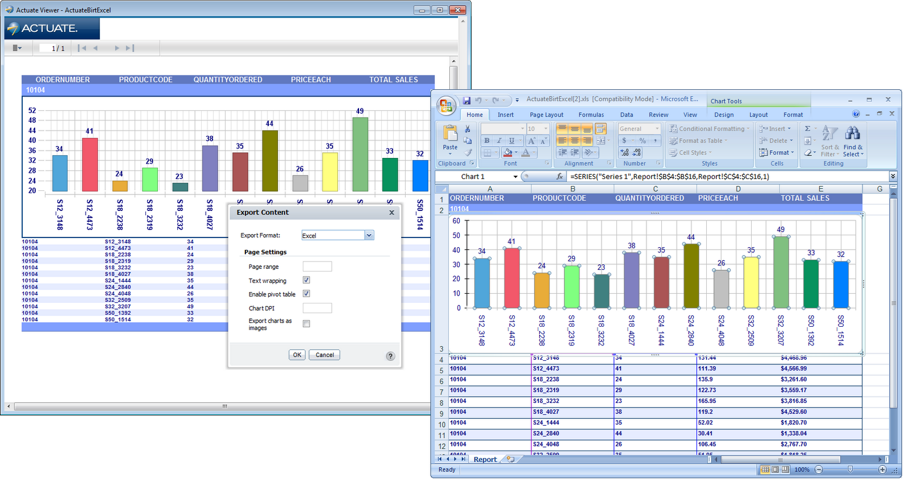Click the Font Color icon
Screen dimensions: 909x483
pos(526,152)
